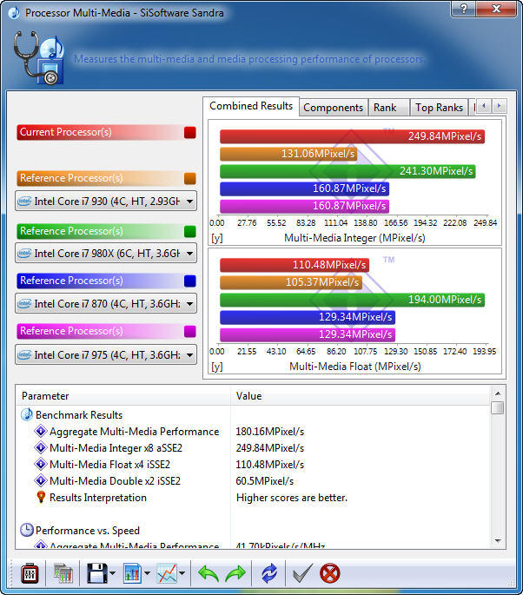Click the save floppy disk icon
Image resolution: width=523 pixels, height=595 pixels.
tap(96, 573)
